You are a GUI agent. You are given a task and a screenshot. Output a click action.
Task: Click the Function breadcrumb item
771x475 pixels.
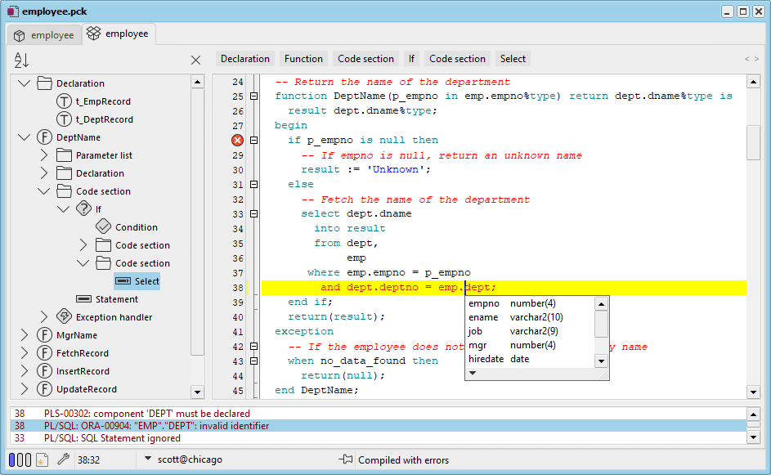303,58
